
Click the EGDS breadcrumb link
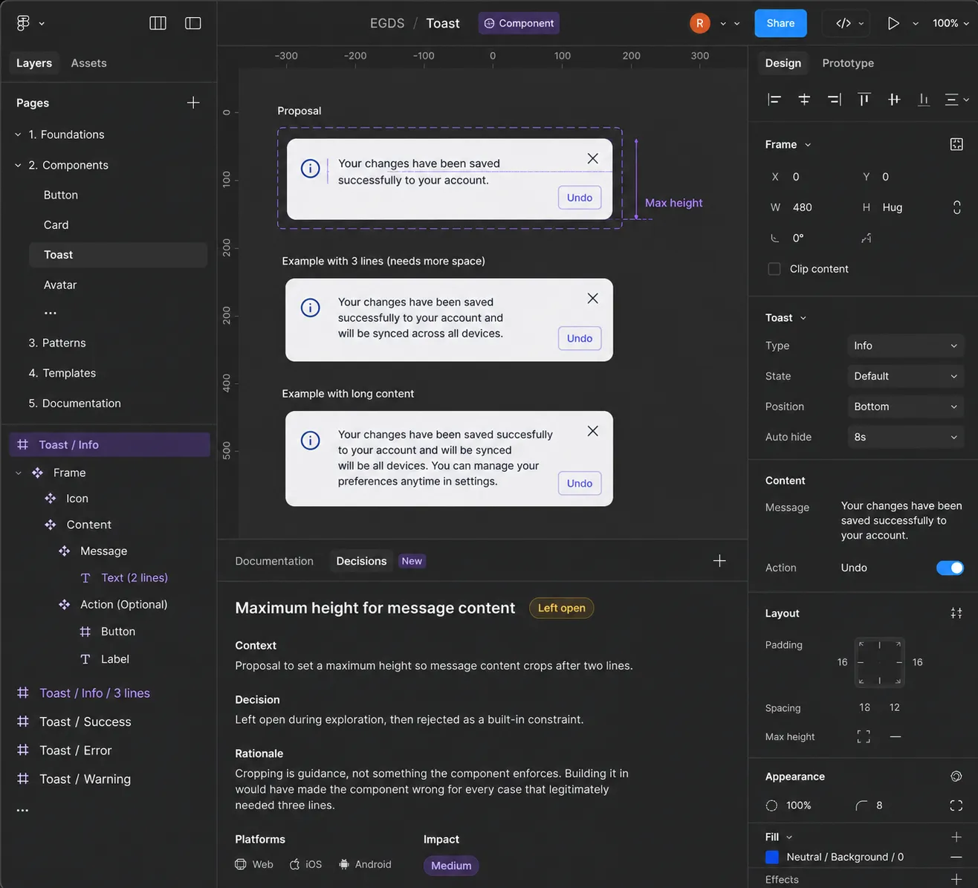pyautogui.click(x=387, y=23)
